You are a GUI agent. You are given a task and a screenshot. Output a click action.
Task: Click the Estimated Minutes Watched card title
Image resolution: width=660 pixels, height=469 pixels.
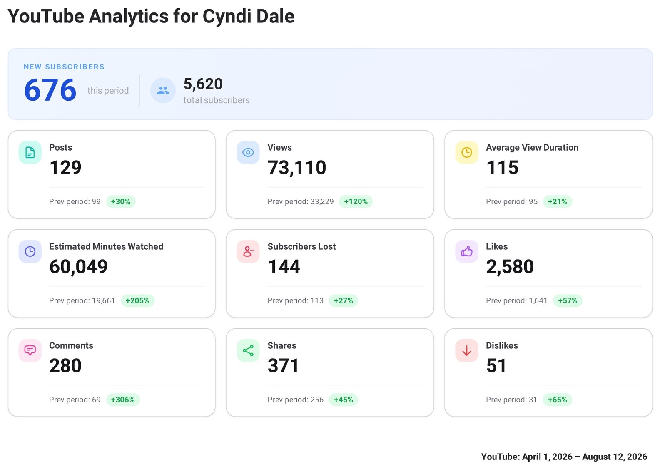106,246
